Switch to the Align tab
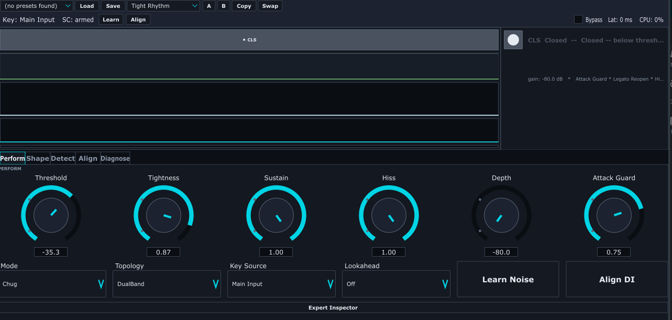The image size is (672, 320). 88,158
